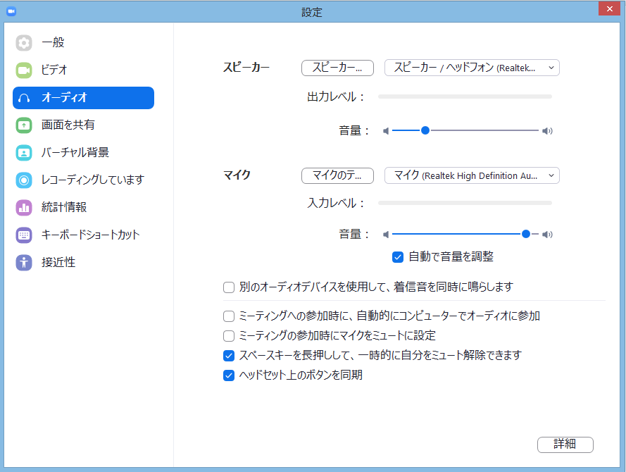Screen dimensions: 626x472
Task: Click the recording circle icon
Action: pyautogui.click(x=24, y=180)
